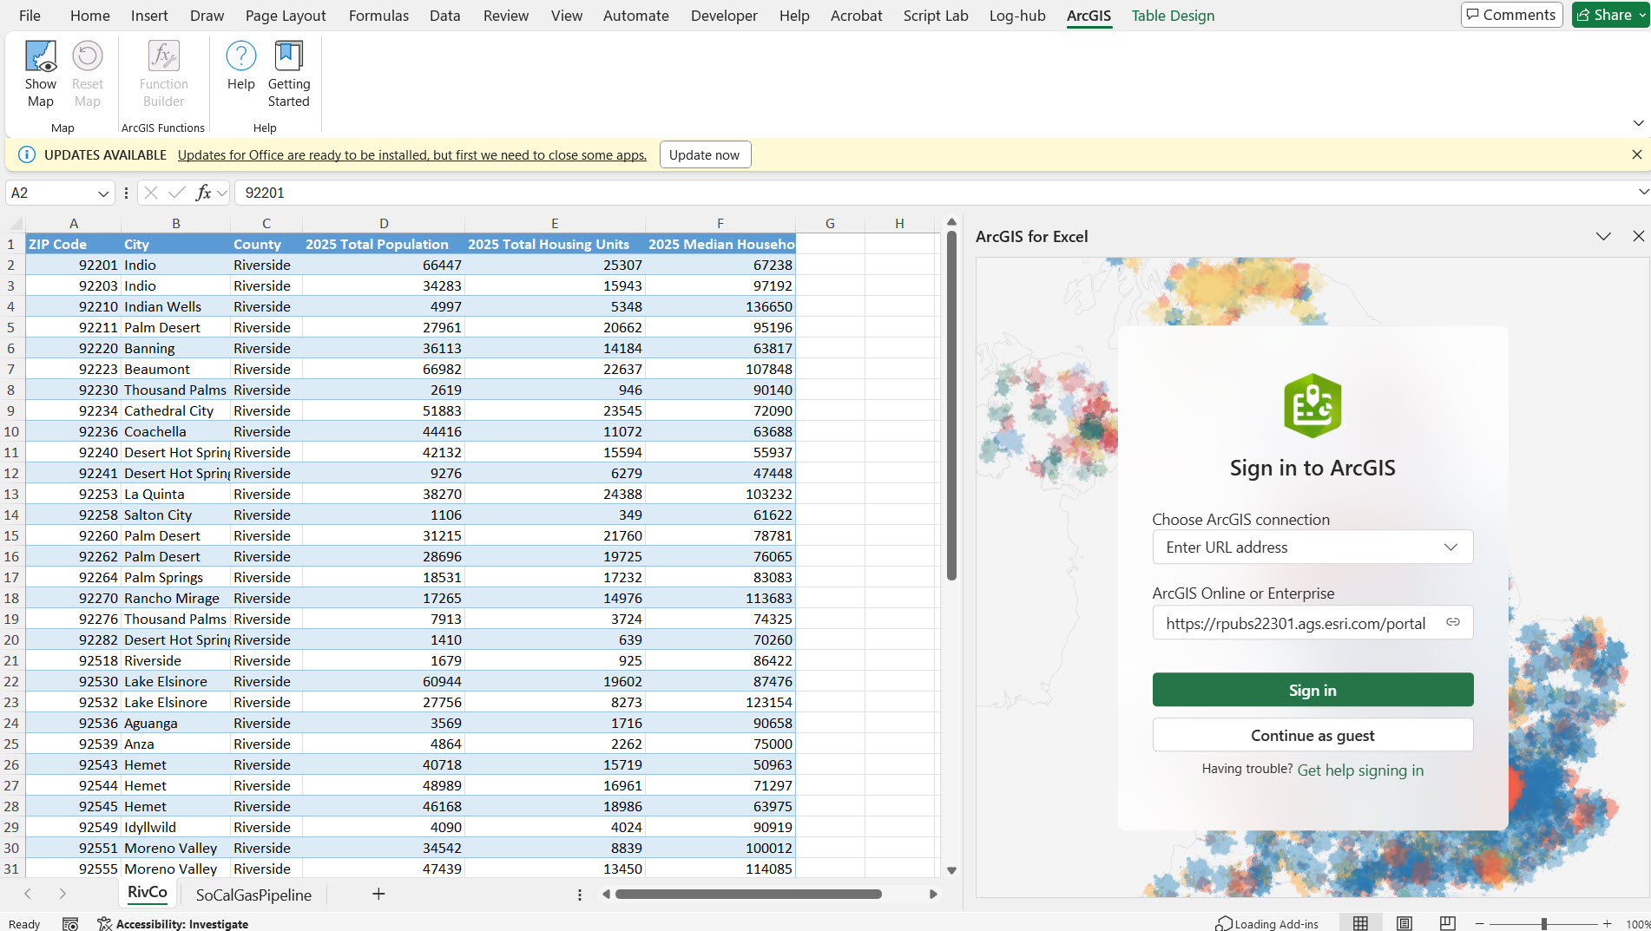
Task: Open the Name Box dropdown
Action: (x=103, y=193)
